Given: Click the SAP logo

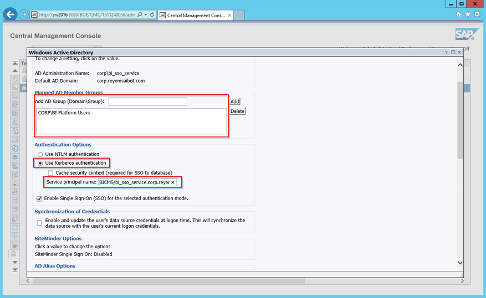Looking at the screenshot, I should tap(467, 34).
